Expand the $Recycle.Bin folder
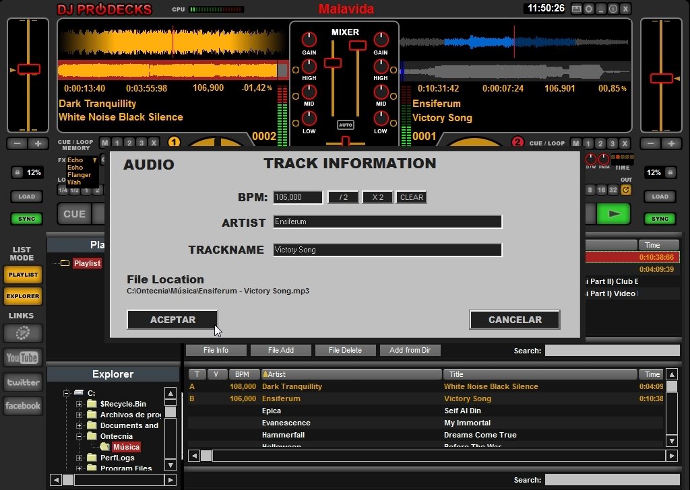Screen dimensions: 690x490 [80, 404]
